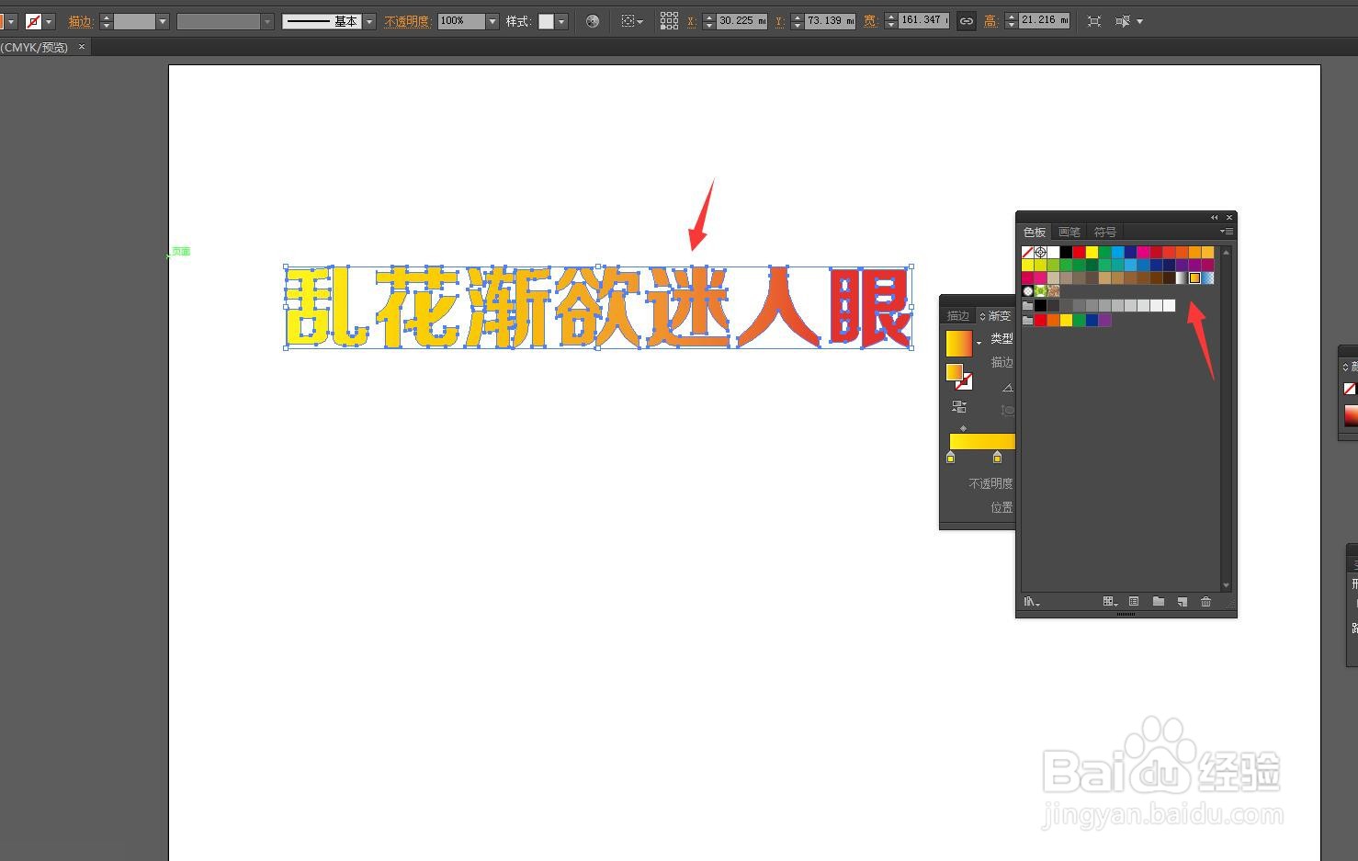1358x861 pixels.
Task: Open the gradient preset dropdown arrow
Action: [x=979, y=344]
